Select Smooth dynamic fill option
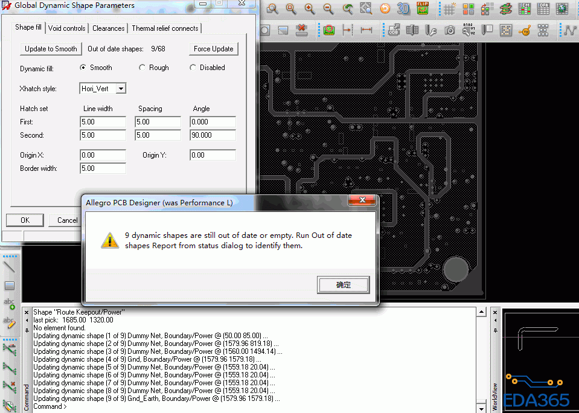The image size is (579, 413). pyautogui.click(x=83, y=67)
